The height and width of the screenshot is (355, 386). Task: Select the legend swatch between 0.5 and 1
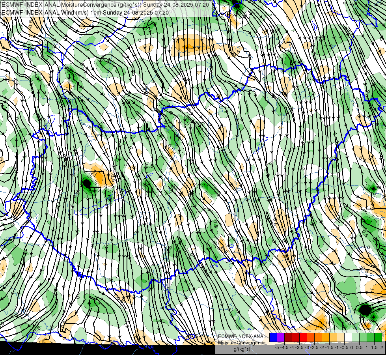[363, 338]
